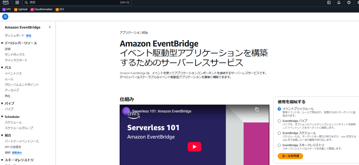Image resolution: width=359 pixels, height=165 pixels.
Task: Click the VPC service bookmark icon
Action: pyautogui.click(x=4, y=9)
